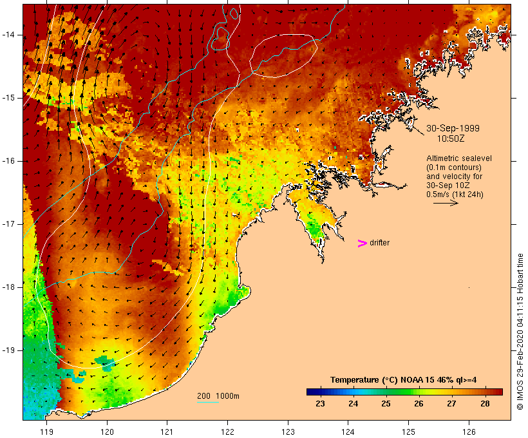Click longitude axis label '123'
Image resolution: width=528 pixels, height=438 pixels.
[288, 432]
